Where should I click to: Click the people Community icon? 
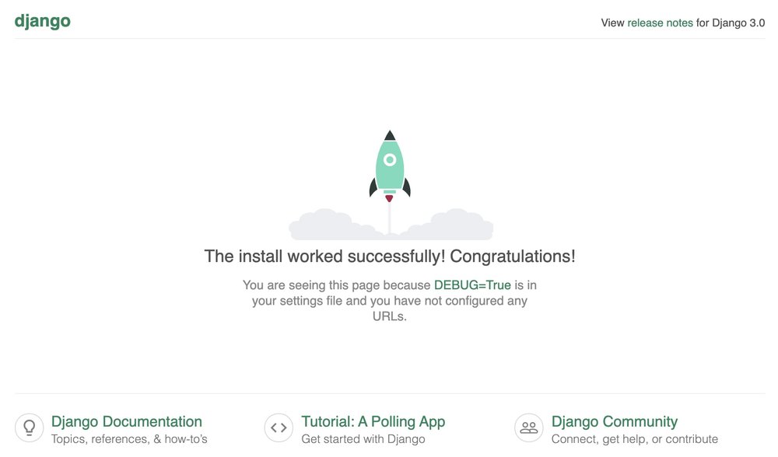click(528, 427)
